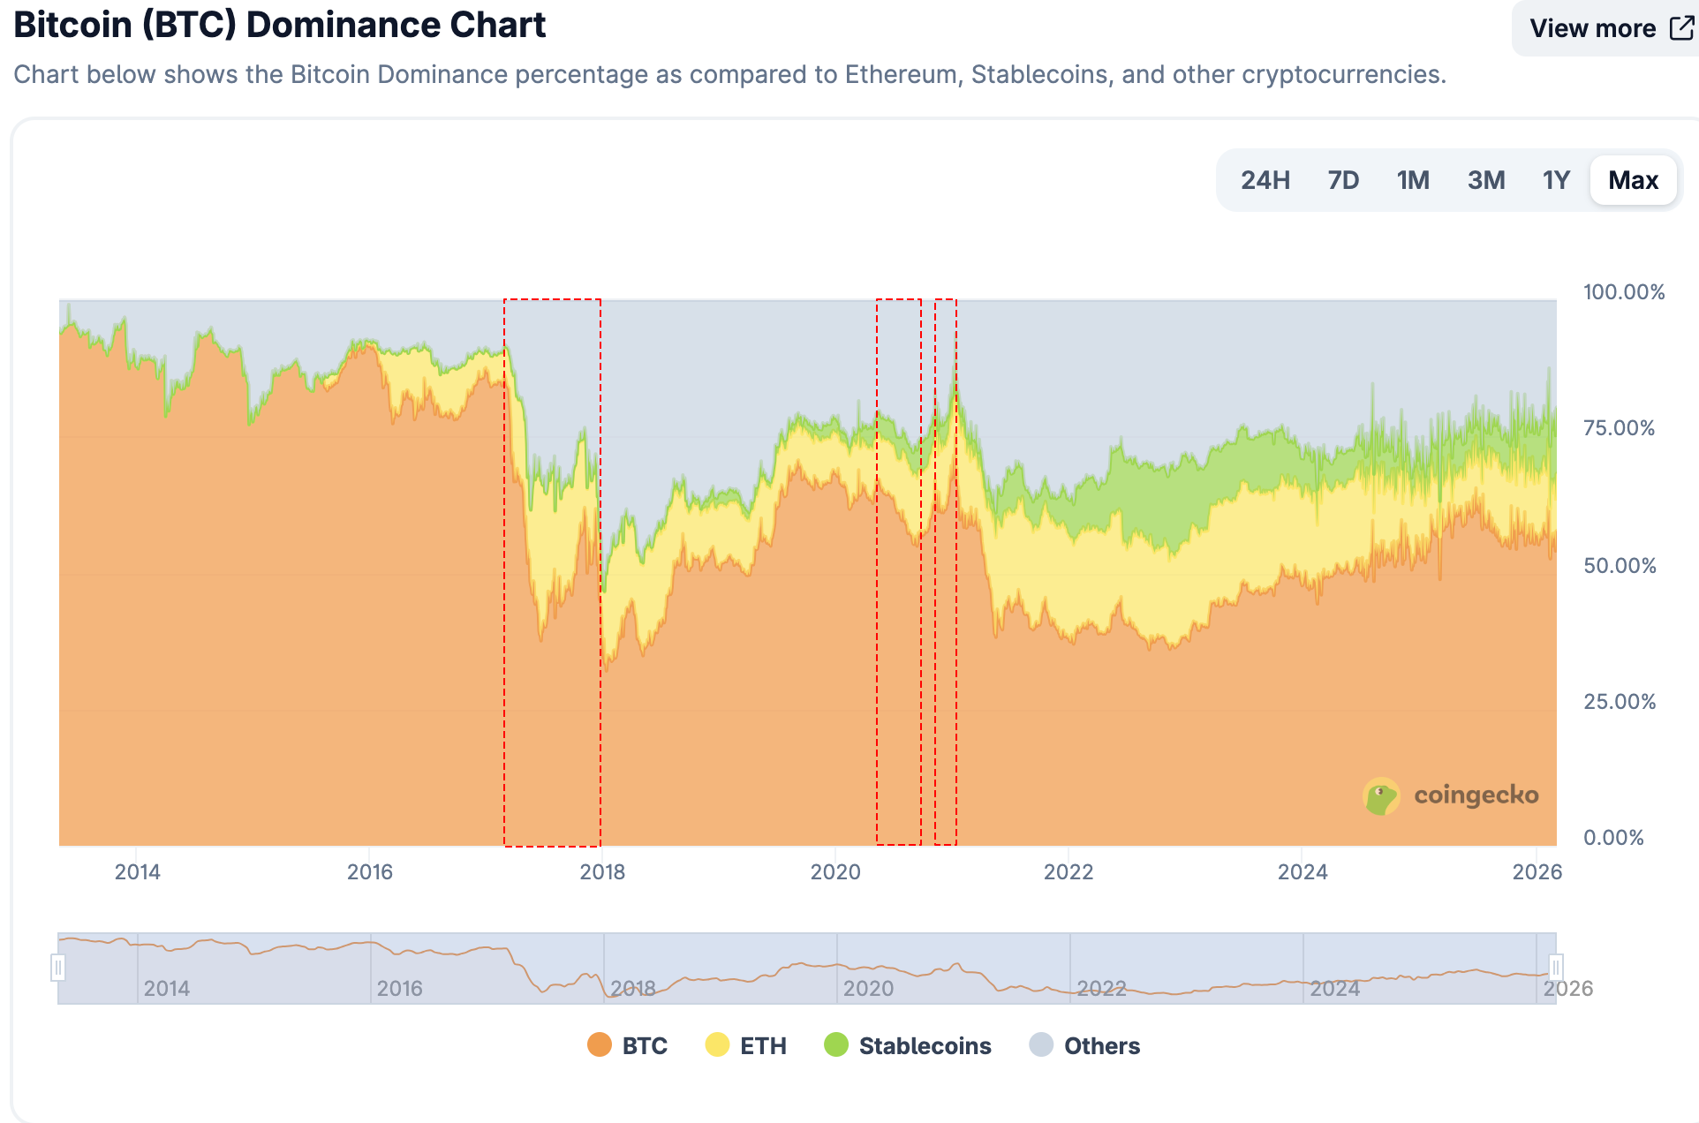Click the left handle of the range selector
Image resolution: width=1699 pixels, height=1123 pixels.
click(58, 968)
